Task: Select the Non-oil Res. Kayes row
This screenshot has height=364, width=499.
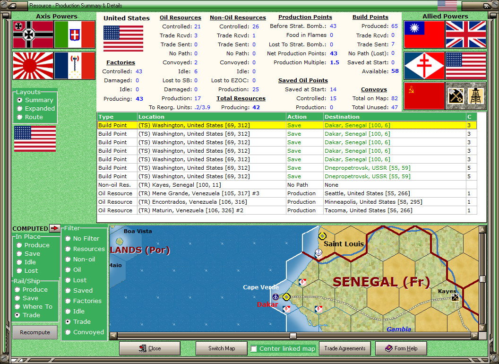Action: (287, 185)
